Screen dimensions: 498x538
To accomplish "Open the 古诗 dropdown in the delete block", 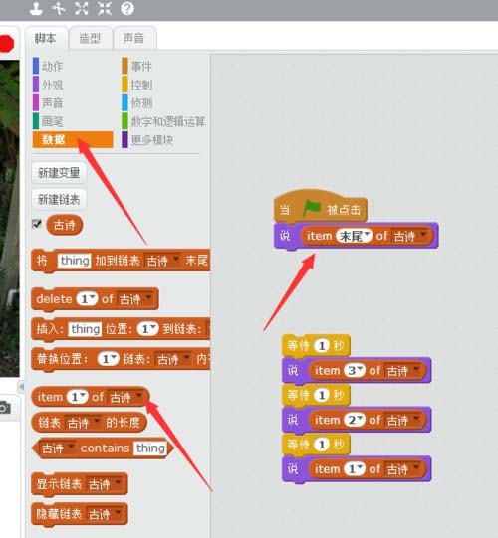I will [135, 299].
